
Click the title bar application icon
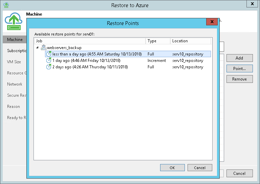(x=6, y=5)
